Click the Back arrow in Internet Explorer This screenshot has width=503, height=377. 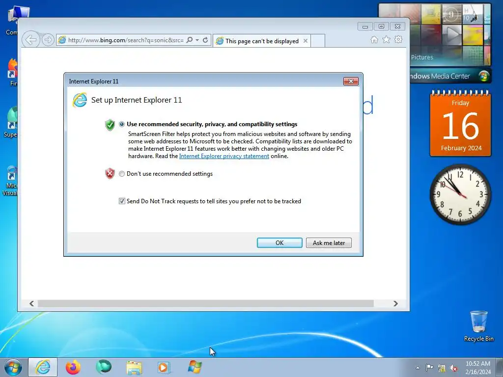[31, 40]
